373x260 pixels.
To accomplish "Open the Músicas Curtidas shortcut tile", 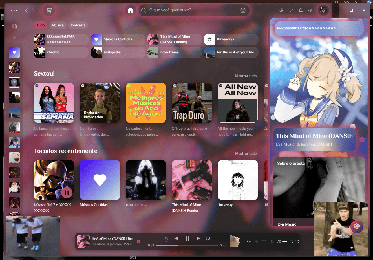I will click(x=118, y=39).
